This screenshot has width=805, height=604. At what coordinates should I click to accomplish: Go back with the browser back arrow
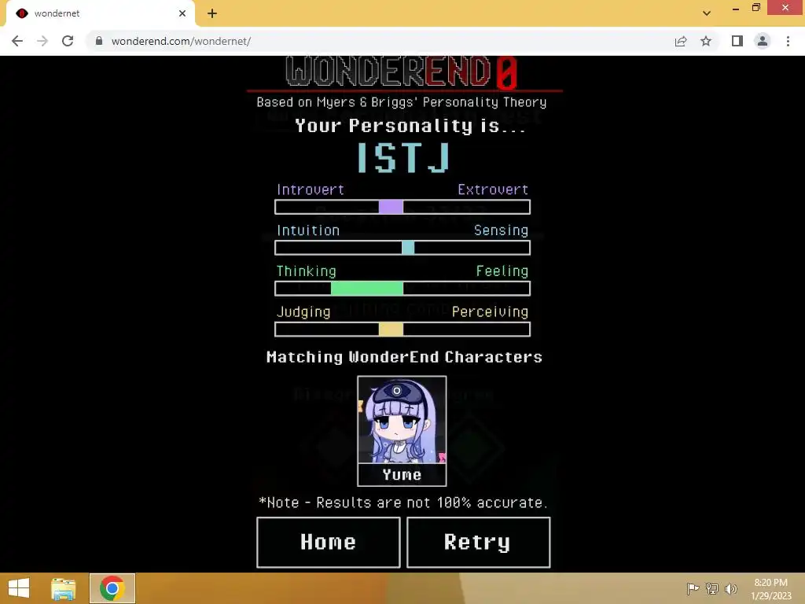click(x=17, y=41)
